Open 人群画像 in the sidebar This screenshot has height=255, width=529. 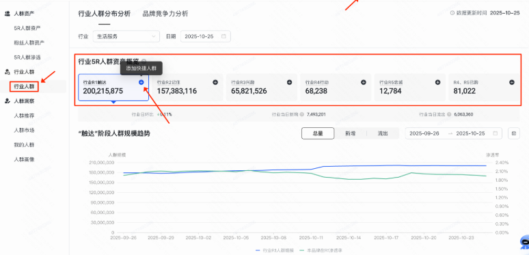tap(24, 159)
